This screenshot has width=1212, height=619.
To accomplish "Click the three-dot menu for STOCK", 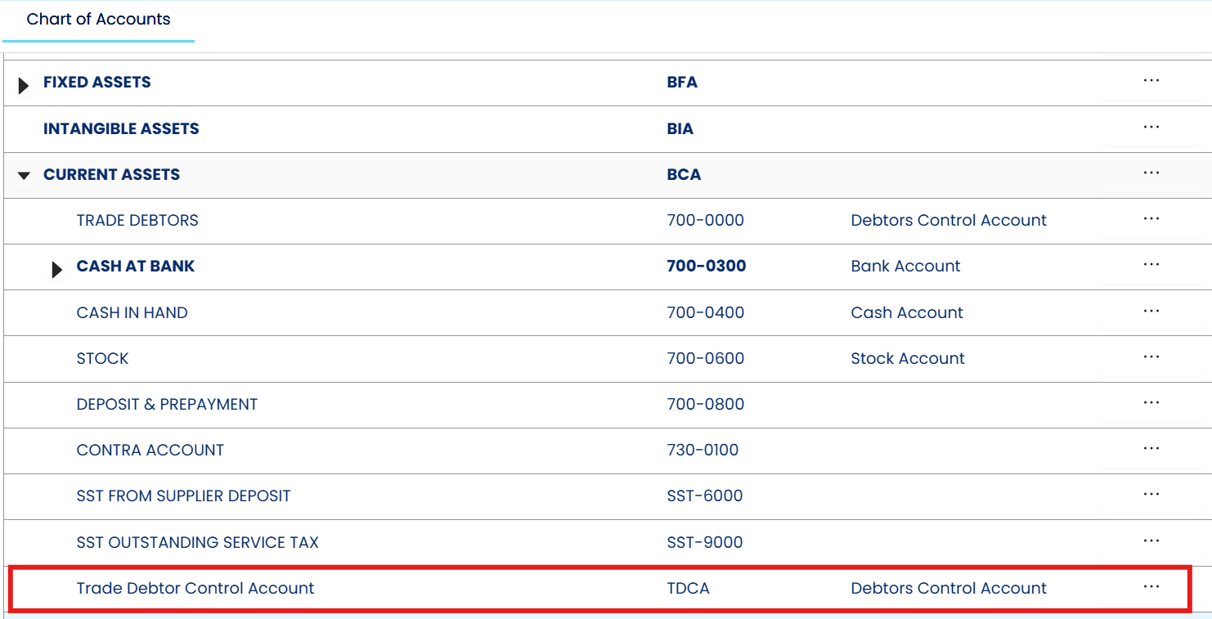I will [x=1151, y=357].
